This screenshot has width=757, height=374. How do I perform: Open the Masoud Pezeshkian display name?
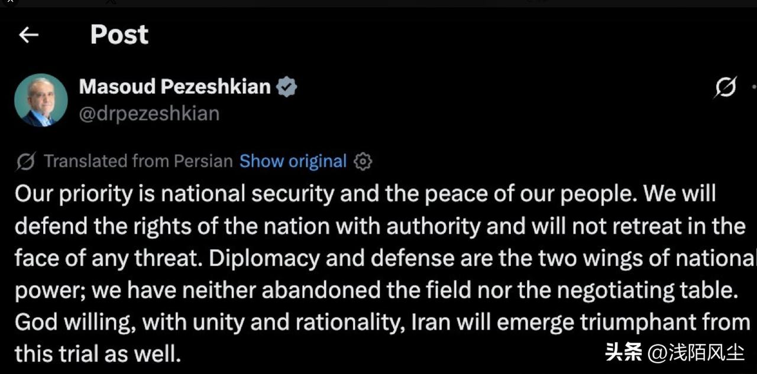coord(175,87)
